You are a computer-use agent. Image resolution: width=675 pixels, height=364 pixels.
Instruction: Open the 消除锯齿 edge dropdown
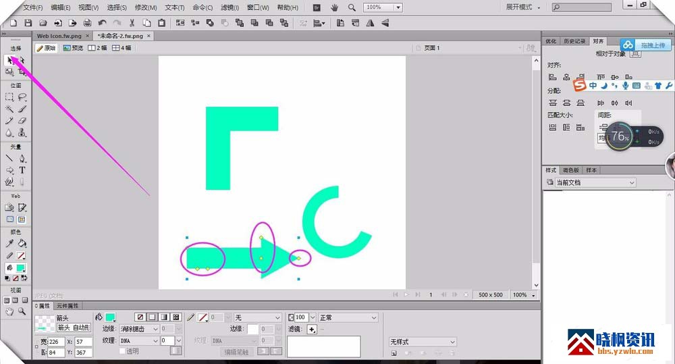click(x=139, y=329)
